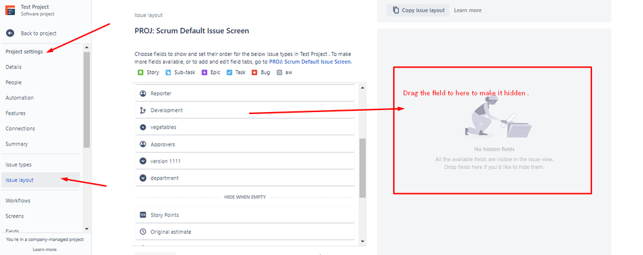Screen dimensions: 643x255
Task: Click Learn more beside Copy issue layout
Action: click(x=468, y=10)
